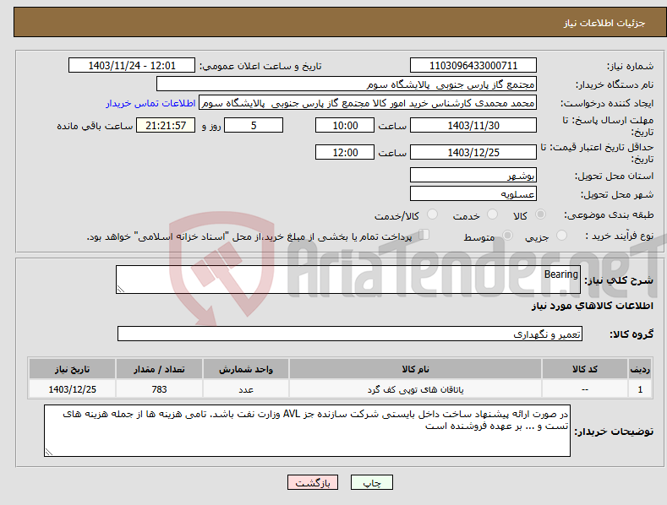Image resolution: width=667 pixels, height=505 pixels.
Task: Select the خدمت radio button
Action: coord(492,214)
